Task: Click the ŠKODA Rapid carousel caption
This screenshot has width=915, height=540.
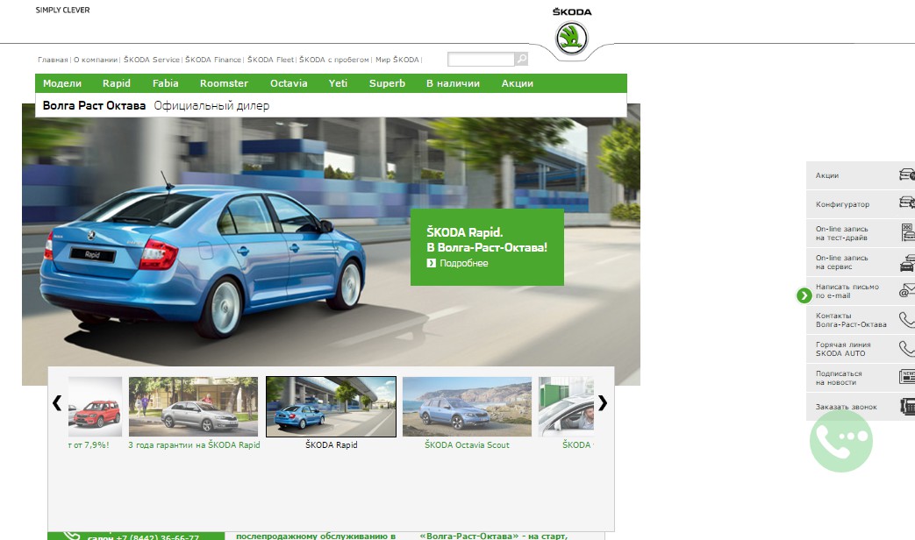Action: click(x=332, y=445)
